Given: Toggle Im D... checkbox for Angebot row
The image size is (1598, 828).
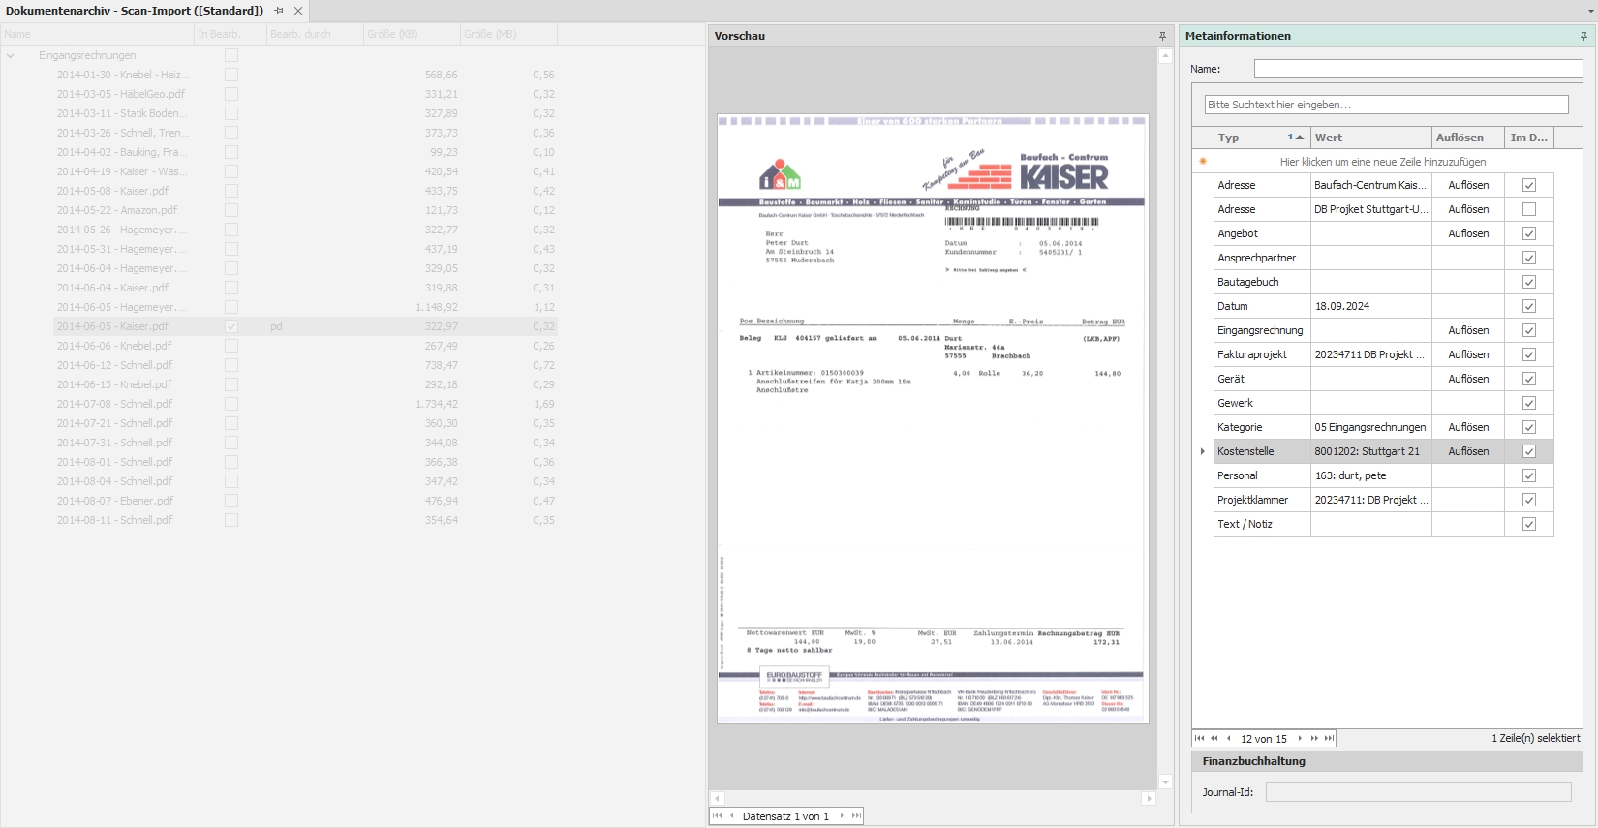Looking at the screenshot, I should (1529, 233).
